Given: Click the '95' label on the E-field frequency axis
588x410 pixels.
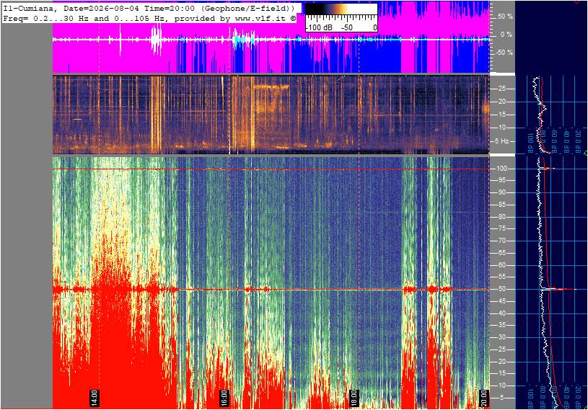Looking at the screenshot, I should [x=501, y=180].
